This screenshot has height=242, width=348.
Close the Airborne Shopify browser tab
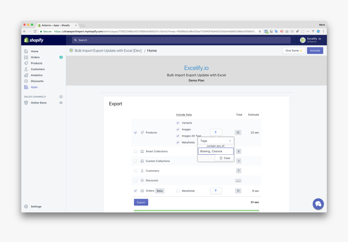(x=76, y=25)
